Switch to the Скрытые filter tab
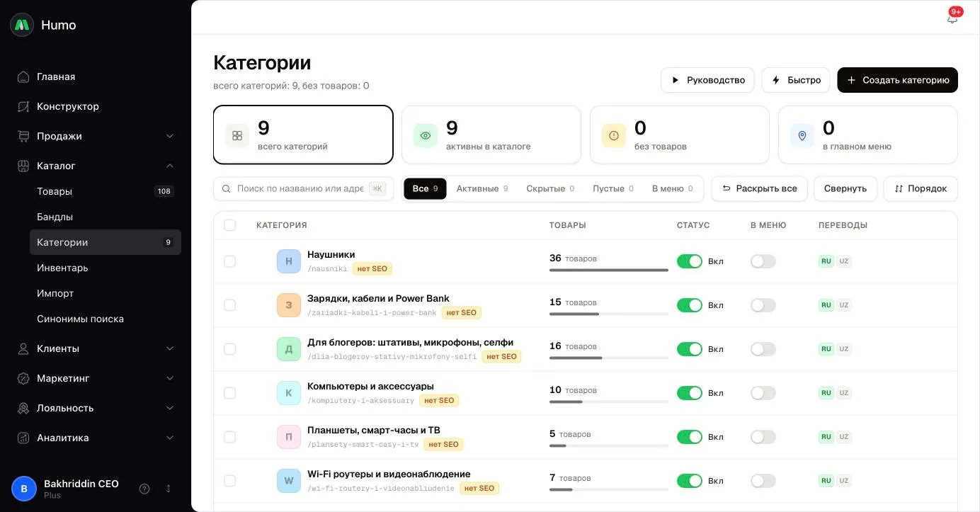This screenshot has height=512, width=980. (550, 189)
